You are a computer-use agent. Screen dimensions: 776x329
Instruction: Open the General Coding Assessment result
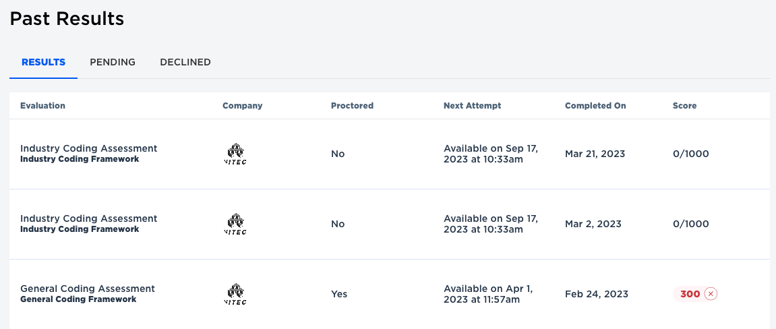(x=88, y=289)
